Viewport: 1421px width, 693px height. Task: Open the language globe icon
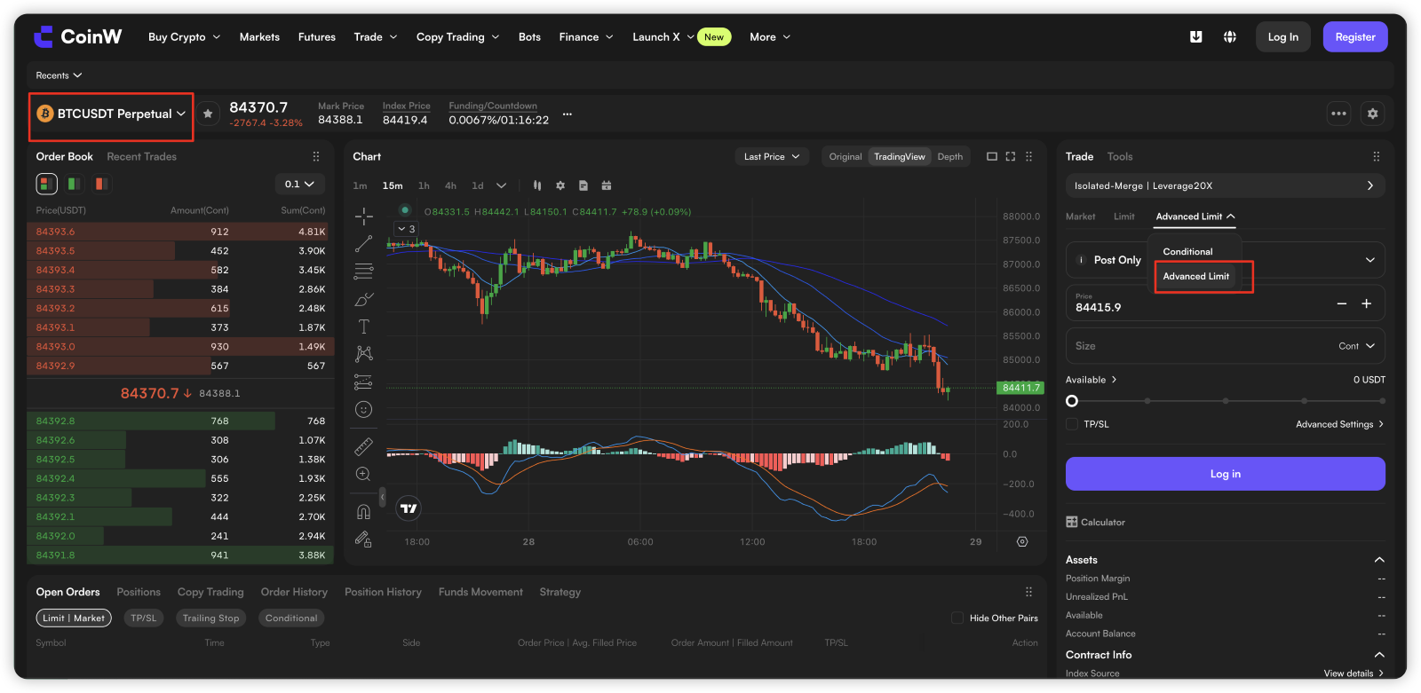tap(1230, 37)
